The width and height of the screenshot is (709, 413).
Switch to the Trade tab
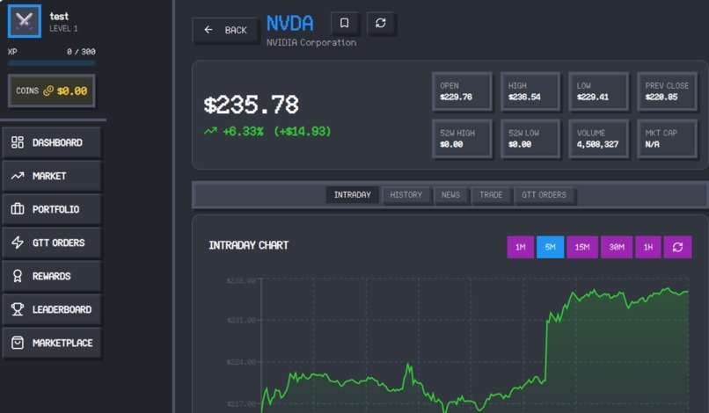(491, 195)
